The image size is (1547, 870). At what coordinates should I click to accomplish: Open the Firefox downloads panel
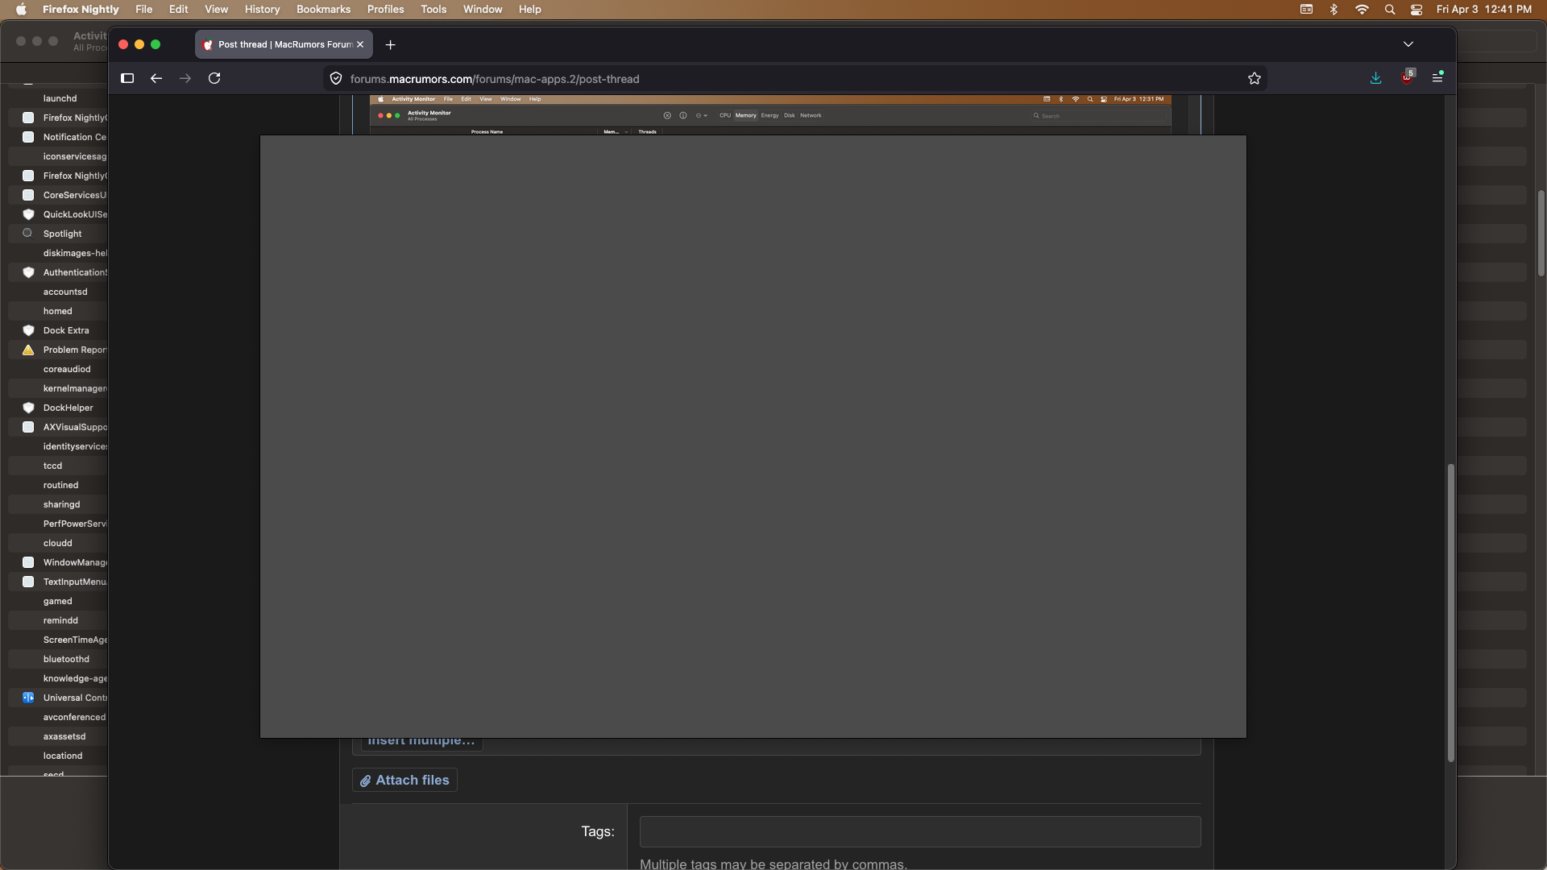1375,78
